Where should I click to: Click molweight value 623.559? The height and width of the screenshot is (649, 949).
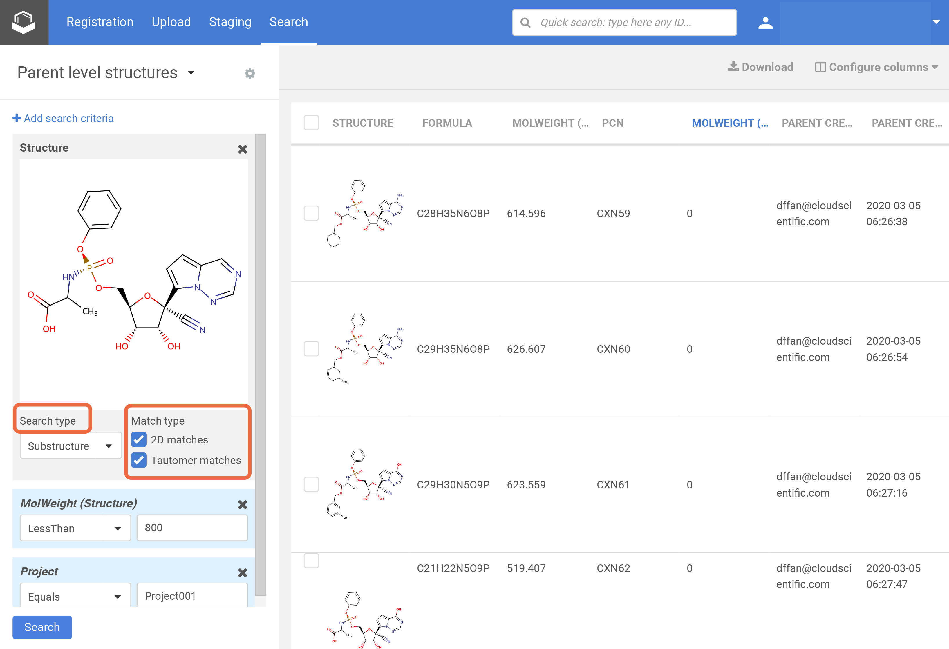(526, 485)
